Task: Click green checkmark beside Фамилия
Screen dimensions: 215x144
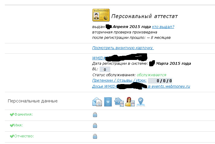Action: [x=12, y=114]
